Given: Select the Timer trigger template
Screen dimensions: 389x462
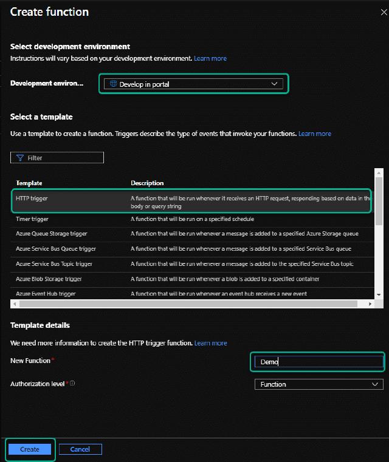Looking at the screenshot, I should (x=33, y=219).
